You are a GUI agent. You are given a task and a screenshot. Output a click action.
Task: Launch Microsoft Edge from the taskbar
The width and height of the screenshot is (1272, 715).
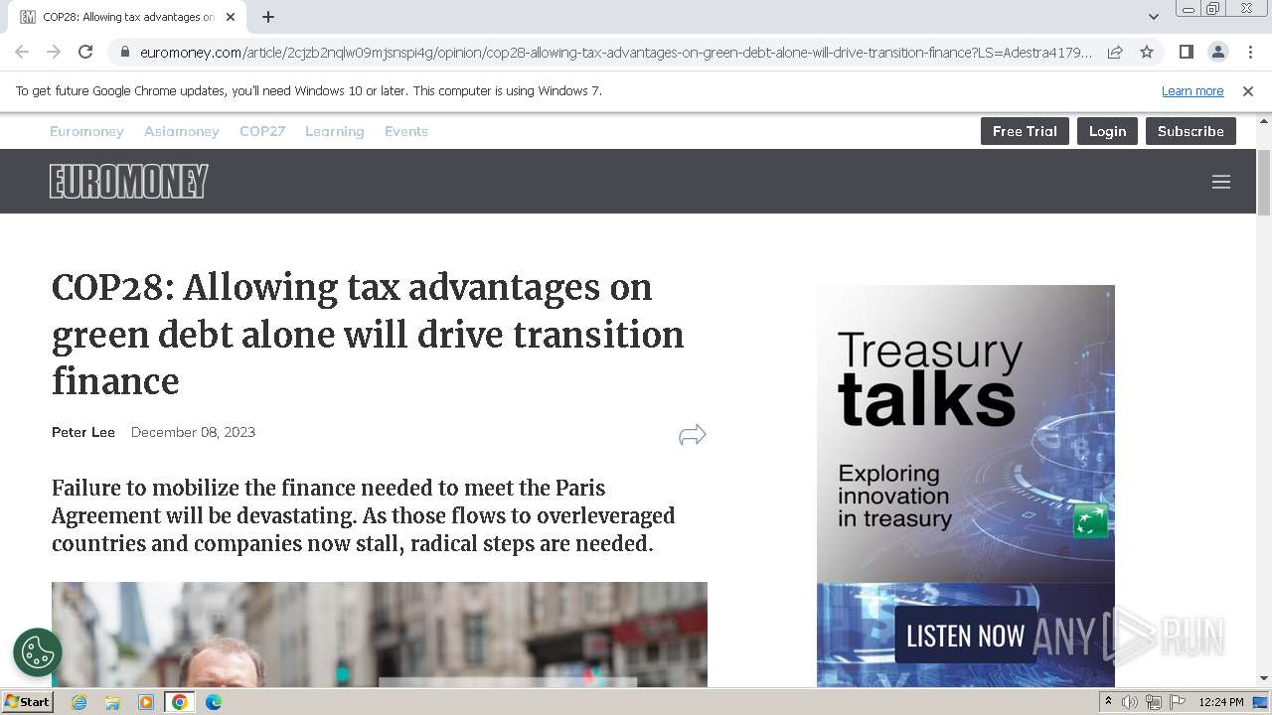pos(214,702)
